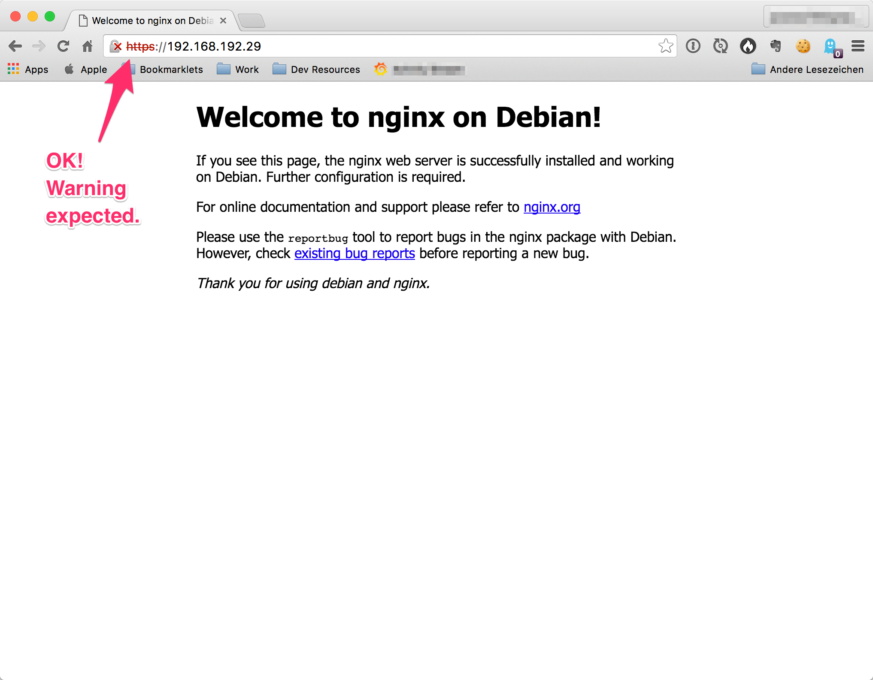Click the flame extension icon
Image resolution: width=873 pixels, height=680 pixels.
748,46
